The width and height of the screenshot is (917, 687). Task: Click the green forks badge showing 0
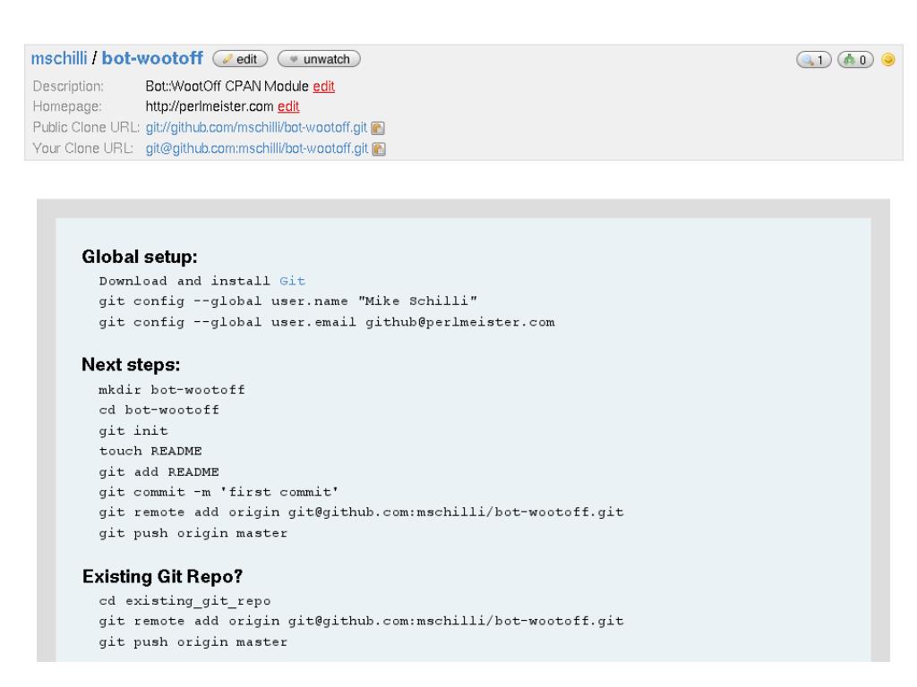[855, 60]
